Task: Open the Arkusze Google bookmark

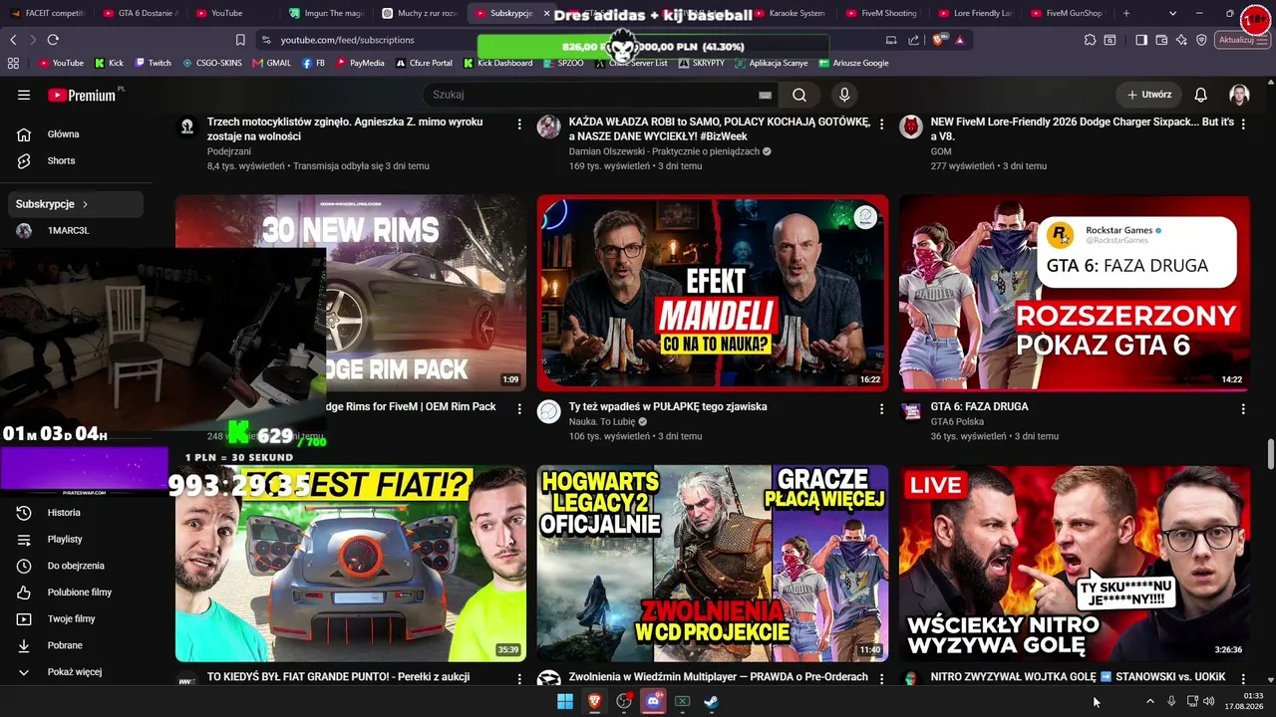Action: (853, 63)
